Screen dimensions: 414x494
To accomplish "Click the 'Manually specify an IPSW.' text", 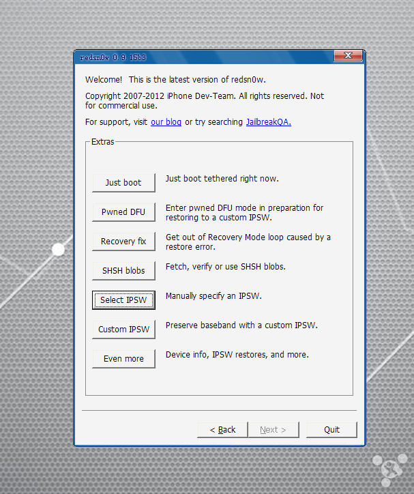I will click(213, 296).
